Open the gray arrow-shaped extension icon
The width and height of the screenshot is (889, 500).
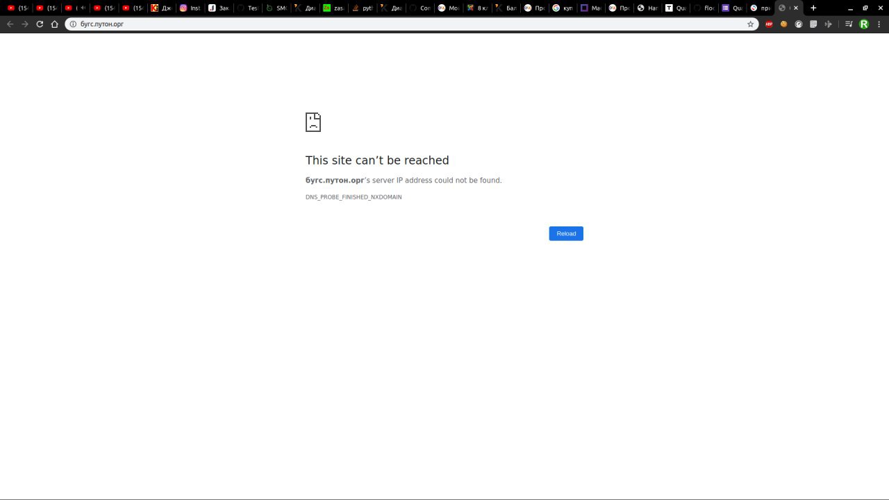(828, 24)
